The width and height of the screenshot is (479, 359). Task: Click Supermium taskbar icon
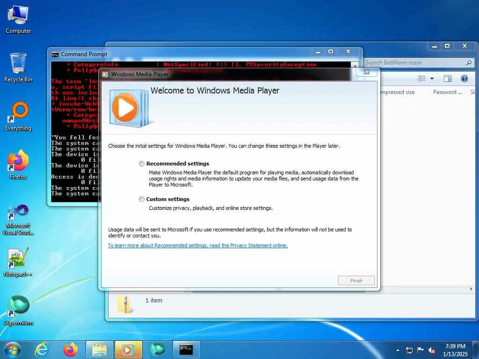pyautogui.click(x=157, y=350)
